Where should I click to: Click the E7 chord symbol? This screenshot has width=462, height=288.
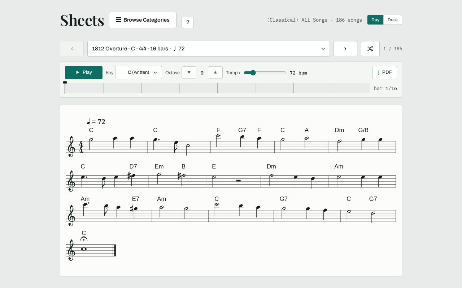[136, 199]
